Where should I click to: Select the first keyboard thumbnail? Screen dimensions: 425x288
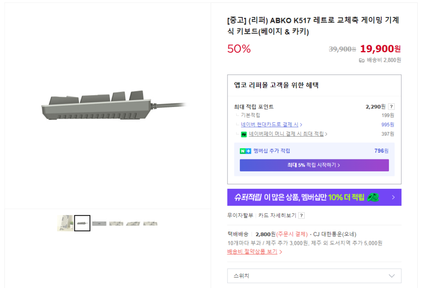[64, 223]
